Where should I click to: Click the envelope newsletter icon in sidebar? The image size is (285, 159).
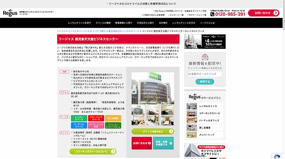coord(205,57)
